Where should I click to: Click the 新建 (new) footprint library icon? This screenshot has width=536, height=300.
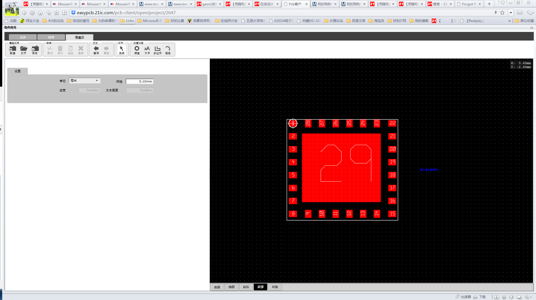13,50
